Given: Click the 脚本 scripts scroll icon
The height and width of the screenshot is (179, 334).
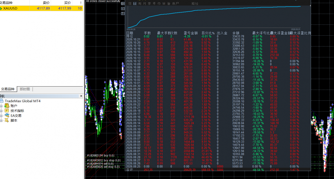Looking at the screenshot, I should [7, 120].
